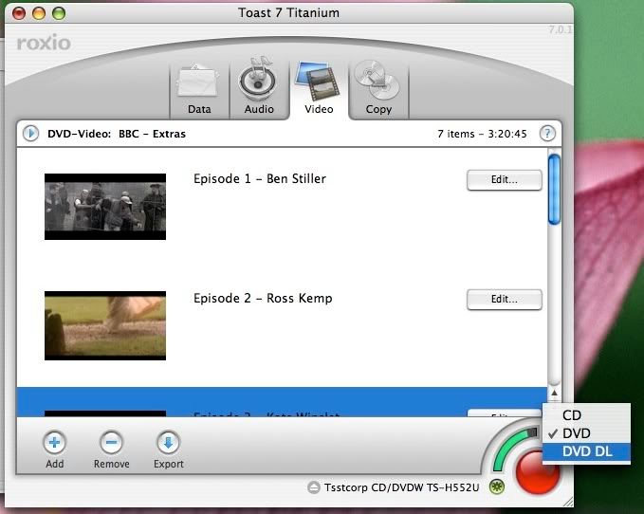Click the roxio logo
Screen dimensions: 644x514
pyautogui.click(x=44, y=43)
